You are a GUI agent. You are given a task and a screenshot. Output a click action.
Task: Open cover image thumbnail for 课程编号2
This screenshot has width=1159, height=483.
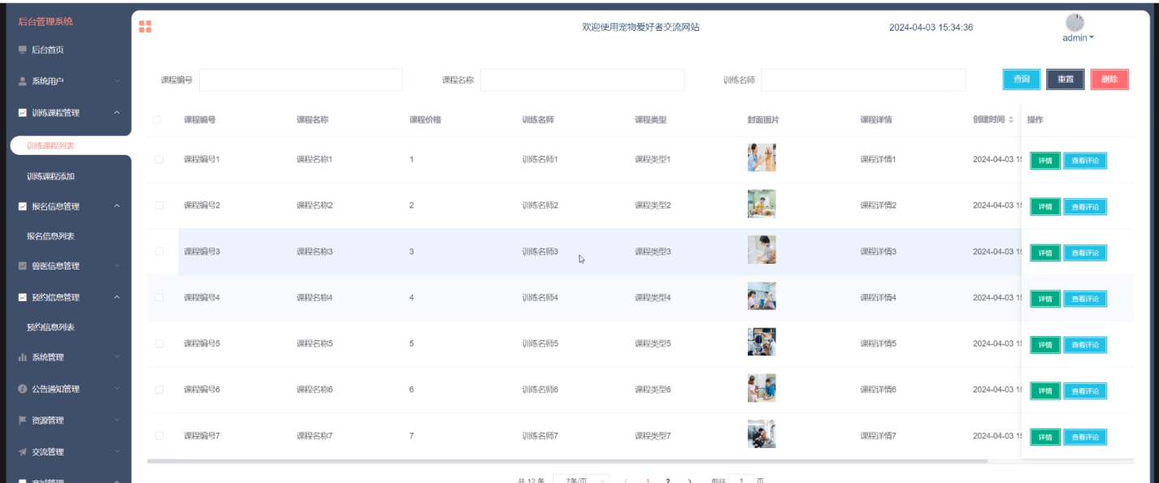762,204
